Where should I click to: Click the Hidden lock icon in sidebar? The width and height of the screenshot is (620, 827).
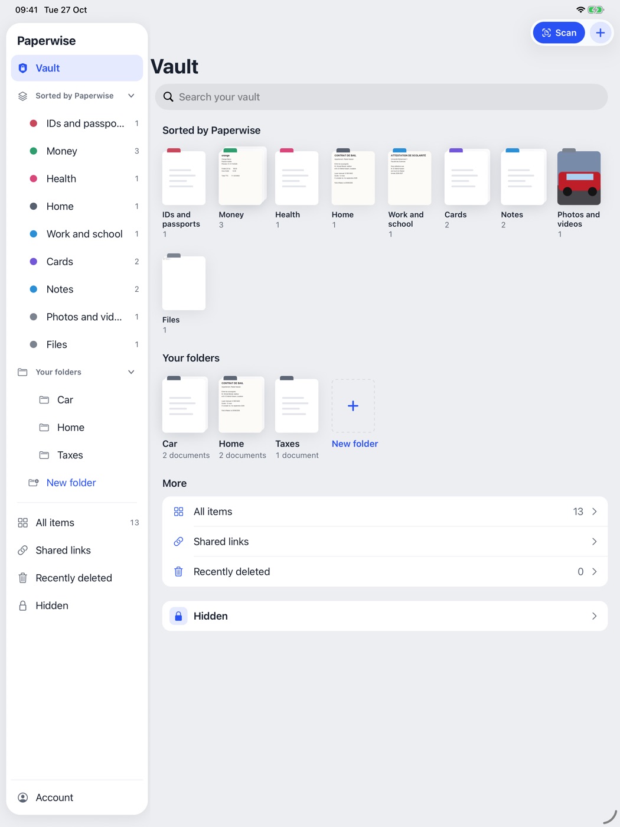(23, 605)
